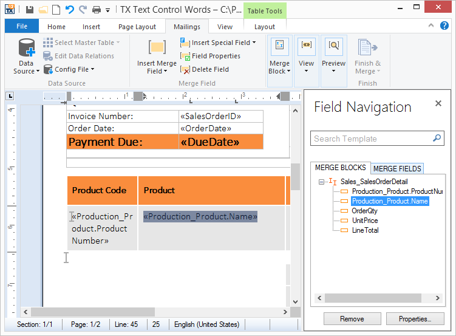Click the Merge Block icon
Screen dimensions: 456x336
click(279, 46)
